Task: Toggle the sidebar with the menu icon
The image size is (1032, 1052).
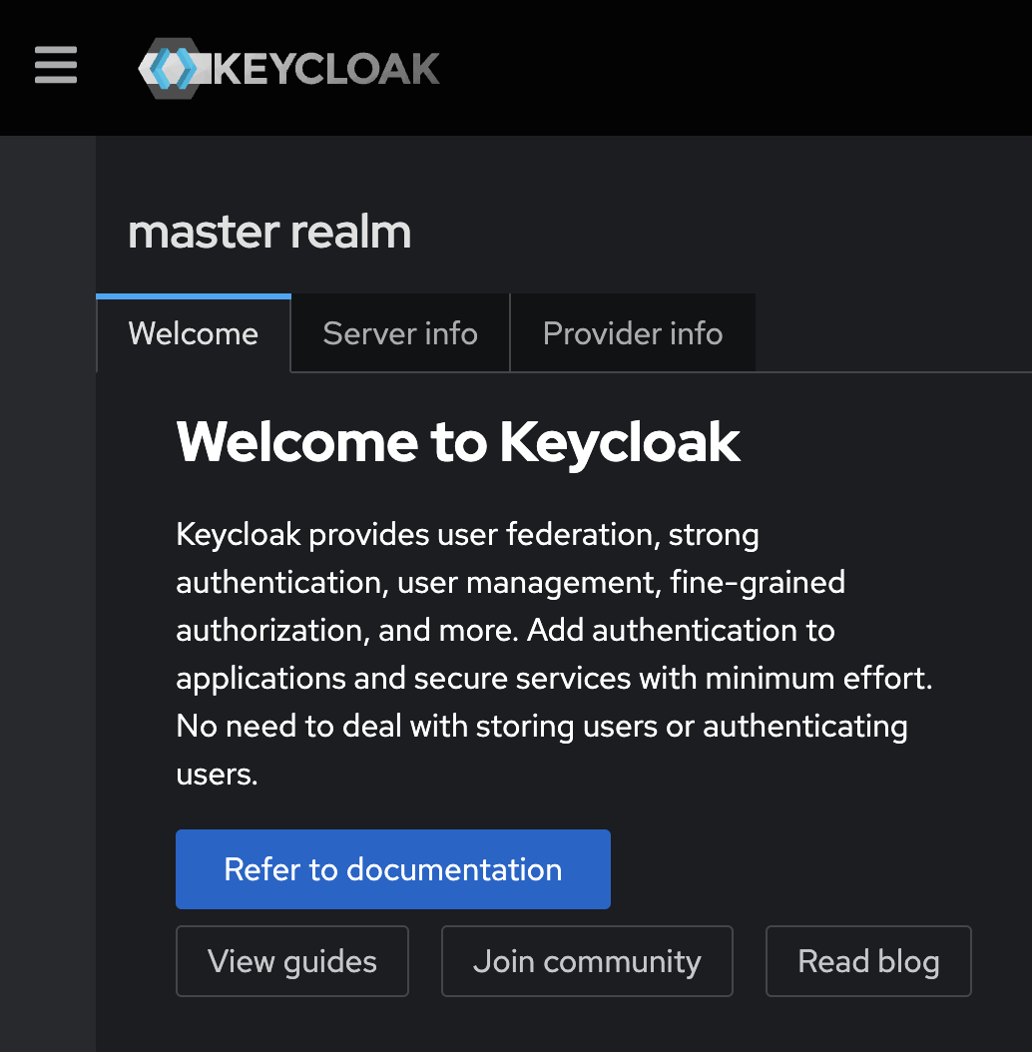Action: coord(55,66)
